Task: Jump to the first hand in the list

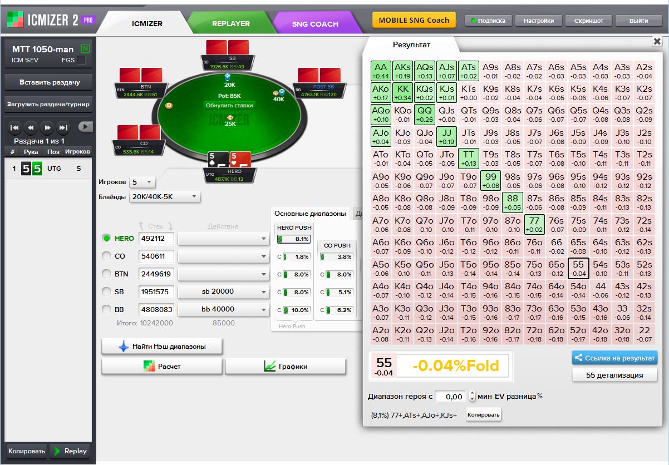Action: [x=15, y=127]
